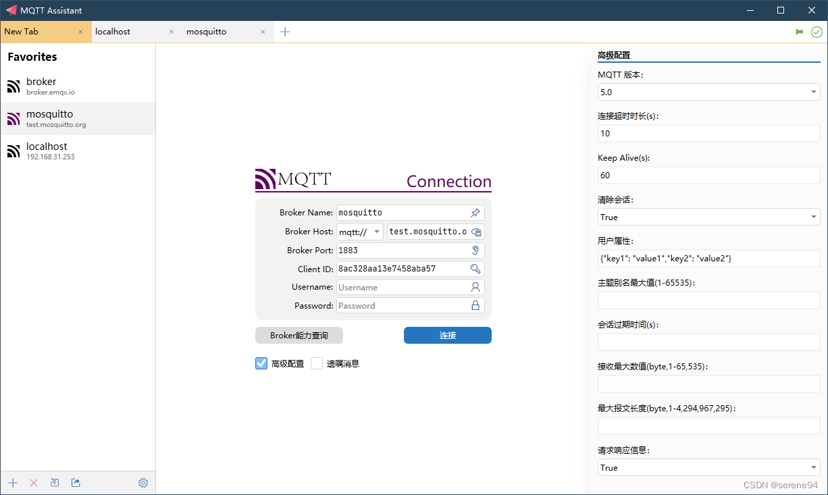The height and width of the screenshot is (495, 828).
Task: Click the 会话过期时间 input field
Action: (709, 342)
